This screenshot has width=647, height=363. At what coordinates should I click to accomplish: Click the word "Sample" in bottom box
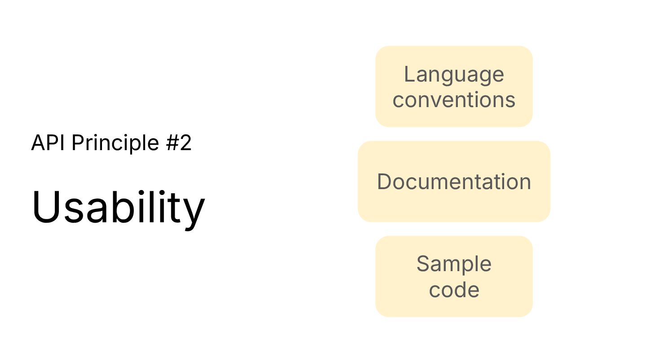(x=454, y=264)
